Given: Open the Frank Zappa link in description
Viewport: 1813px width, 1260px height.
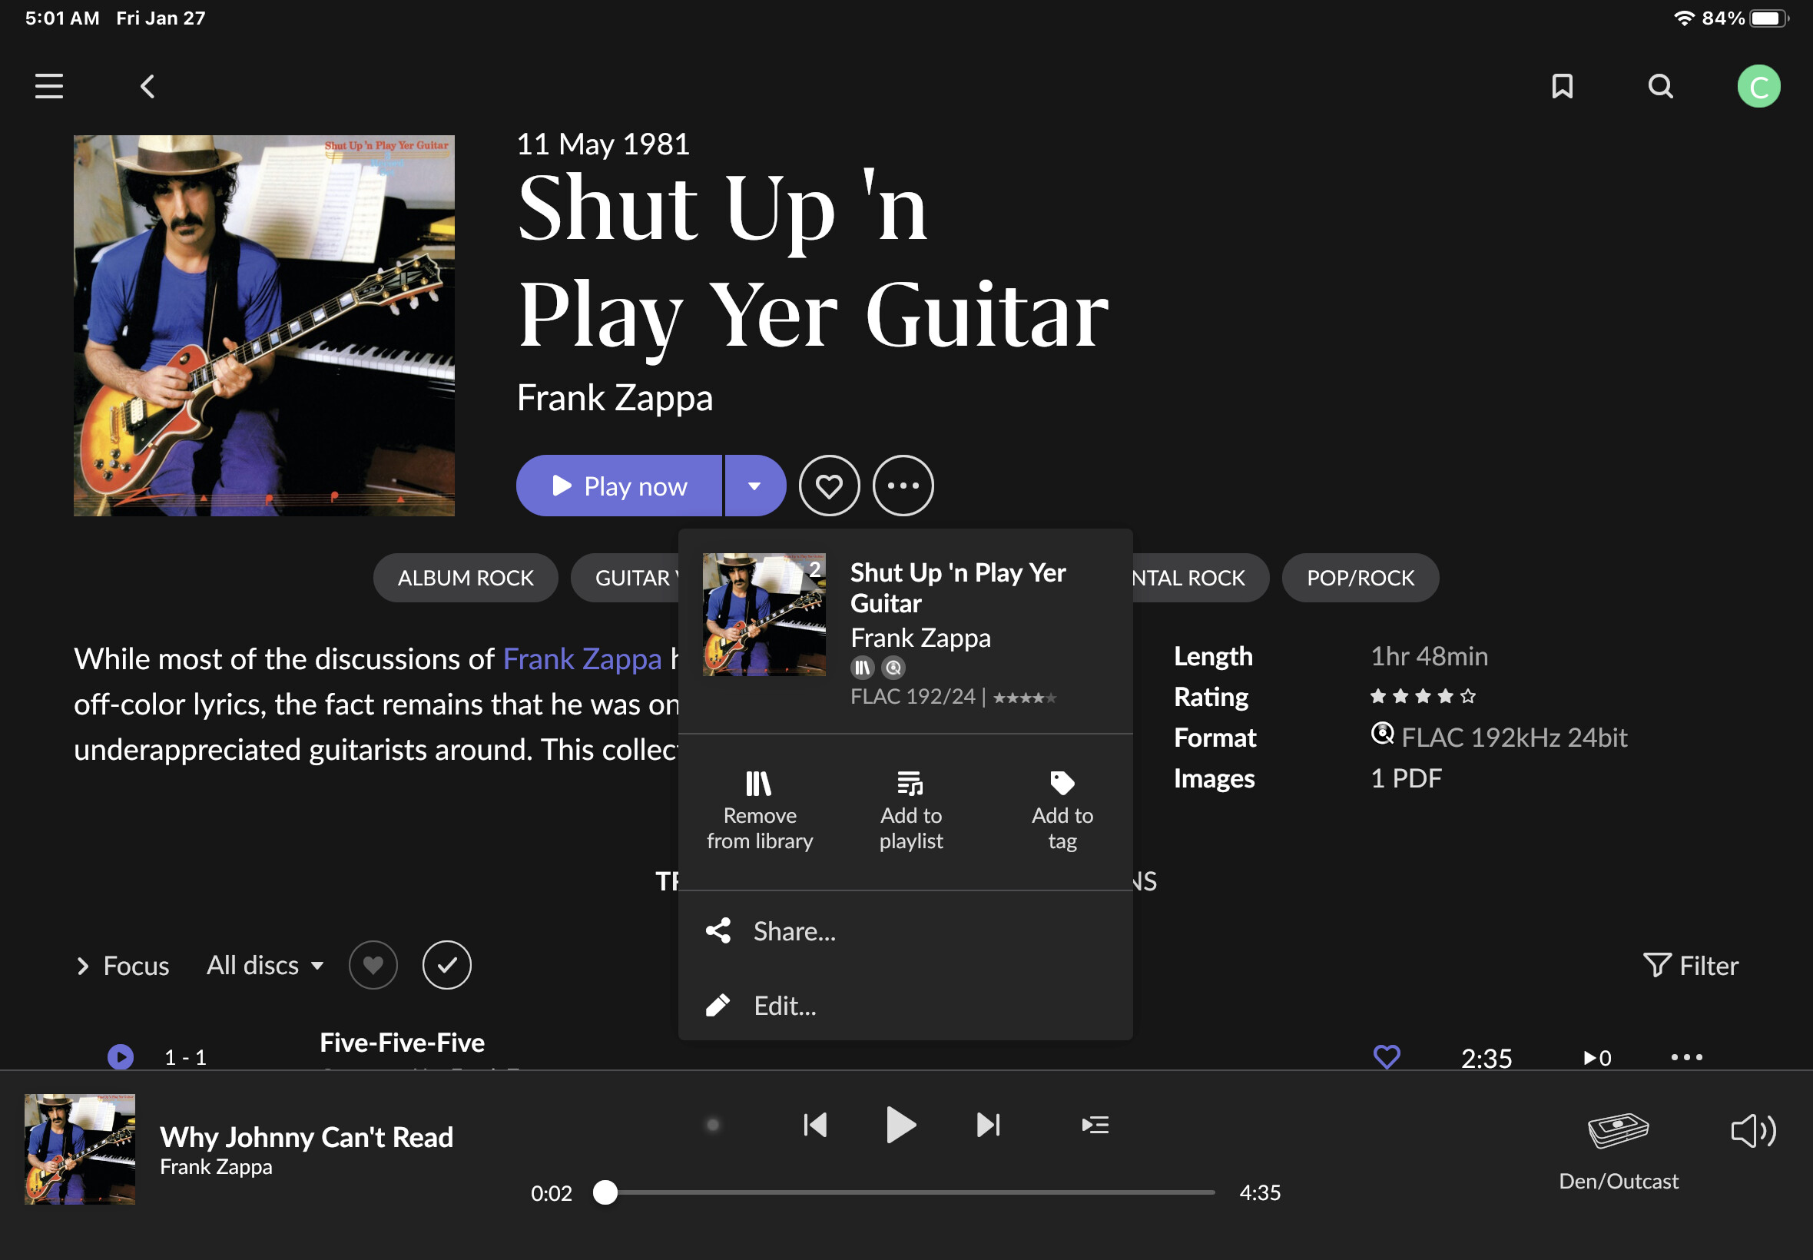Looking at the screenshot, I should tap(582, 658).
